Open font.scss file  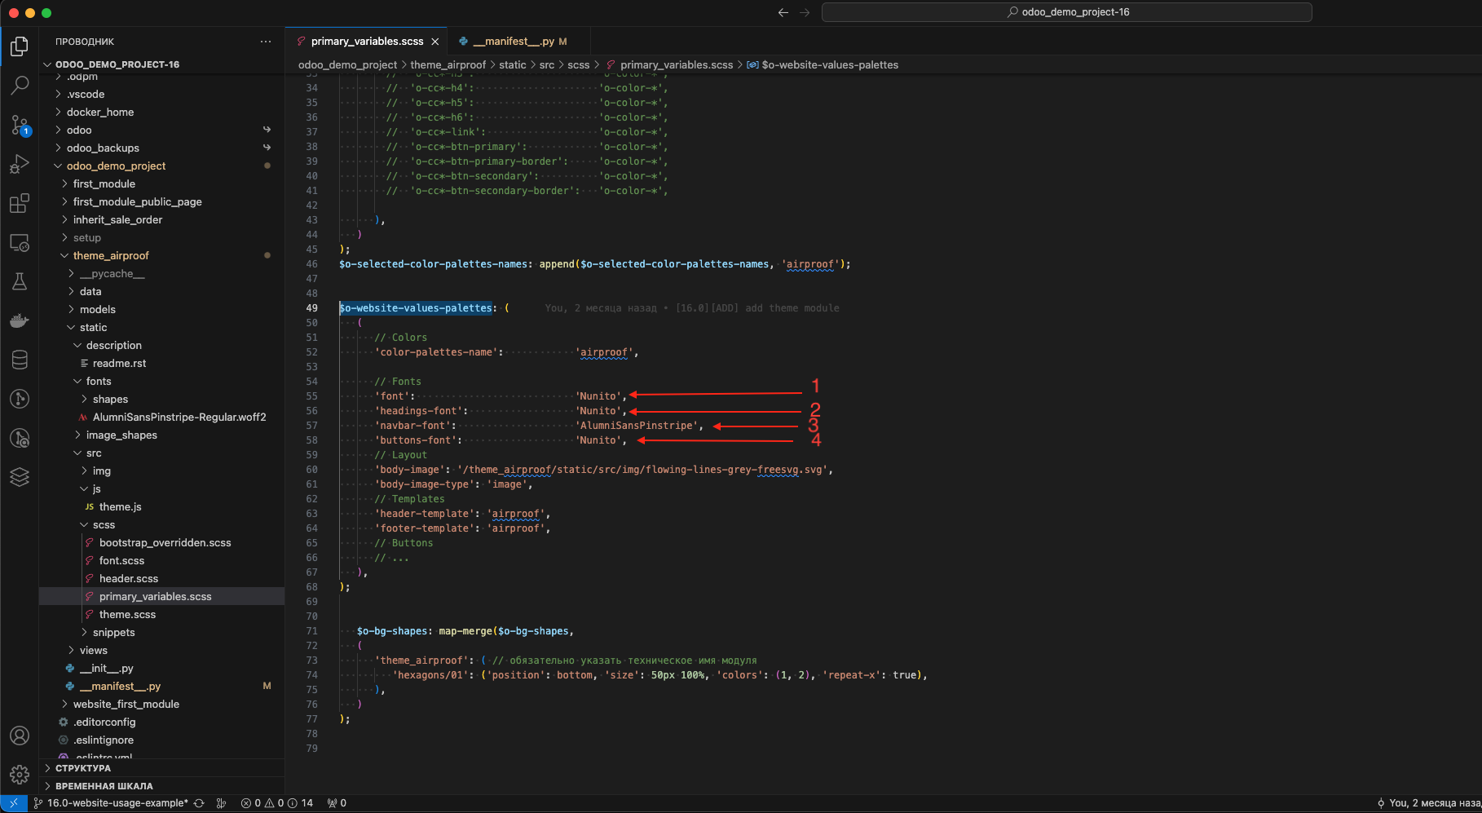[161, 561]
